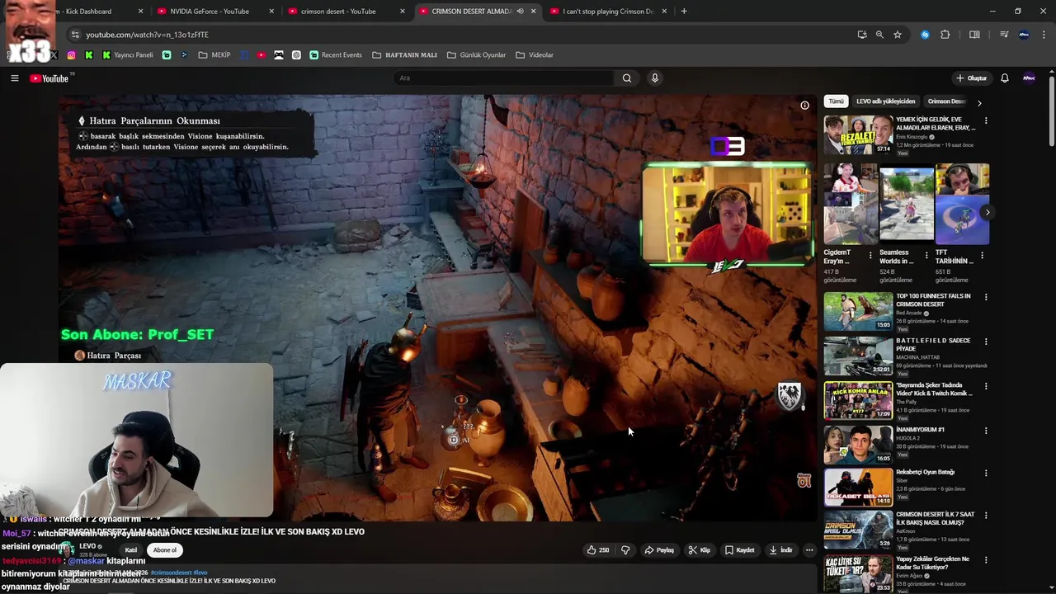The width and height of the screenshot is (1056, 594).
Task: Open YouTube notifications bell
Action: tap(1005, 78)
